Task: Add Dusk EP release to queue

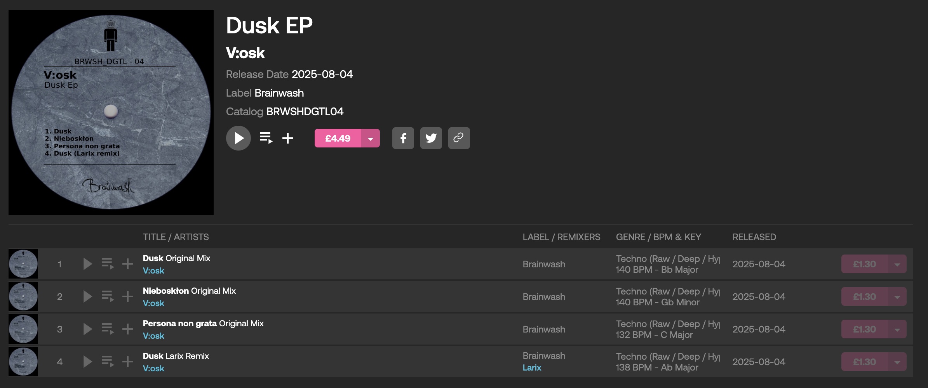Action: pos(266,138)
